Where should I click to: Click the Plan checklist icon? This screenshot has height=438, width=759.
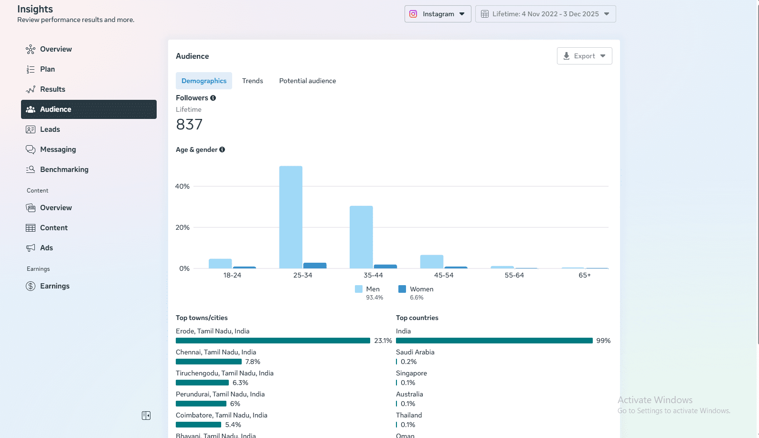coord(31,69)
